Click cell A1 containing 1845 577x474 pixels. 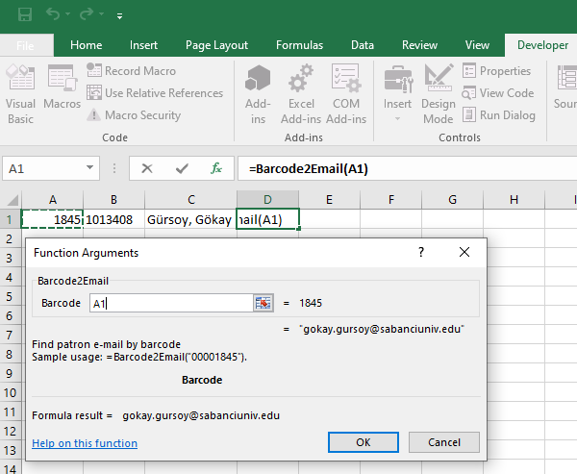53,219
